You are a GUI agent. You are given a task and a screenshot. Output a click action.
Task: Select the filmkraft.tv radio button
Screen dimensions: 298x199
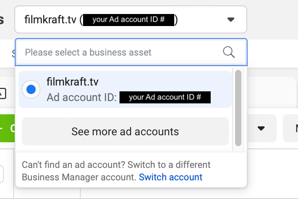pyautogui.click(x=31, y=89)
